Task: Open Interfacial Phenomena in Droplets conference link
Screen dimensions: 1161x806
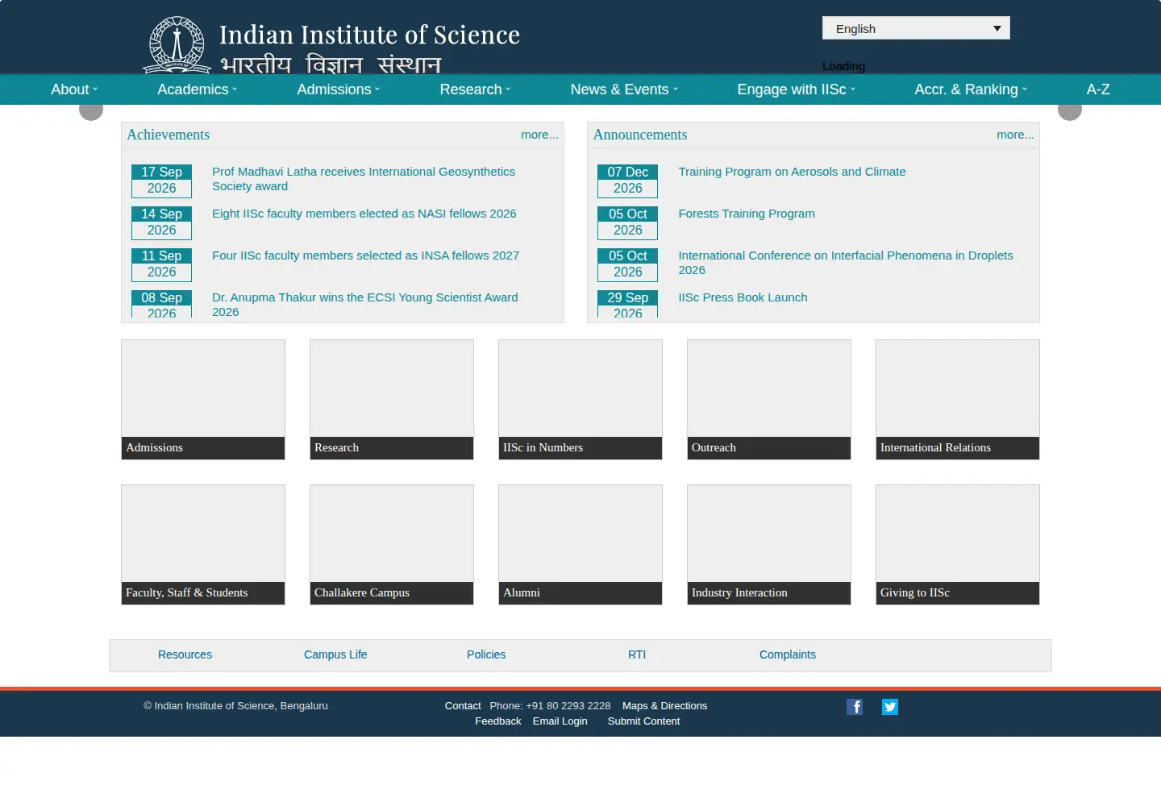Action: pyautogui.click(x=846, y=263)
